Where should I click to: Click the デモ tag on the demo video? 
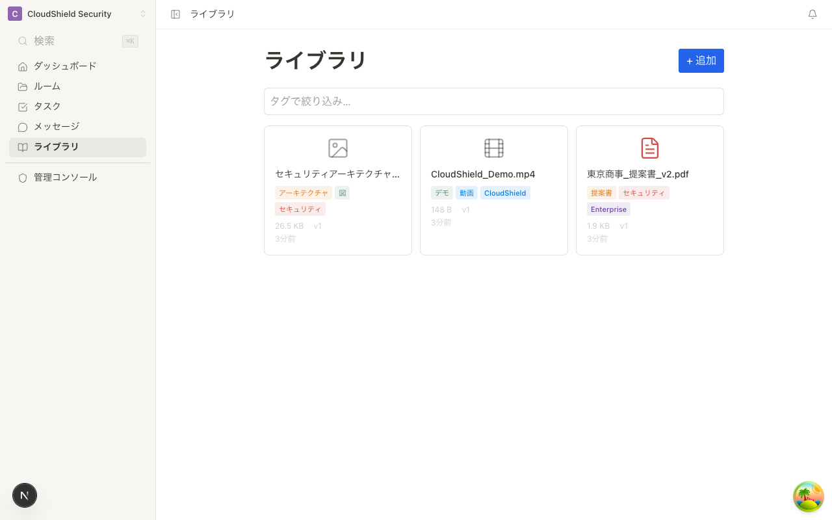point(442,192)
